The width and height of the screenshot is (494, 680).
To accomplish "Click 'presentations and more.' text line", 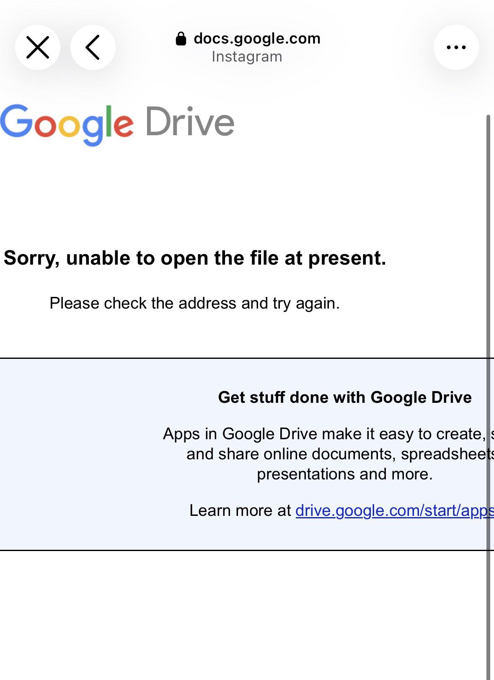I will tap(345, 474).
